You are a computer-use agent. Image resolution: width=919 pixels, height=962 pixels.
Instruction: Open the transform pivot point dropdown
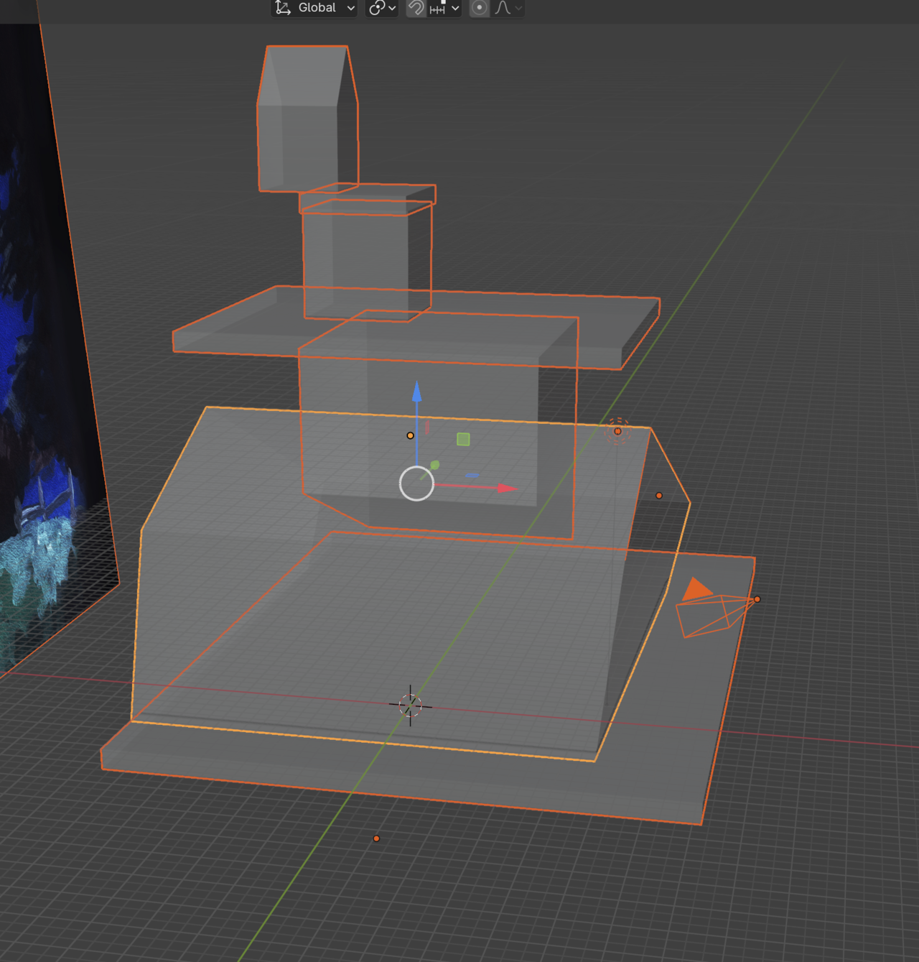382,8
